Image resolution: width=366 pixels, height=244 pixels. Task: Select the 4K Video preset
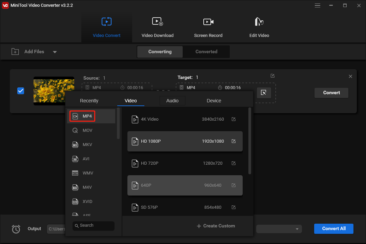click(x=185, y=119)
